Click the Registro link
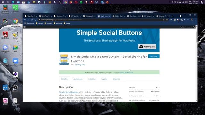The height and width of the screenshot is (115, 205). [x=182, y=27]
